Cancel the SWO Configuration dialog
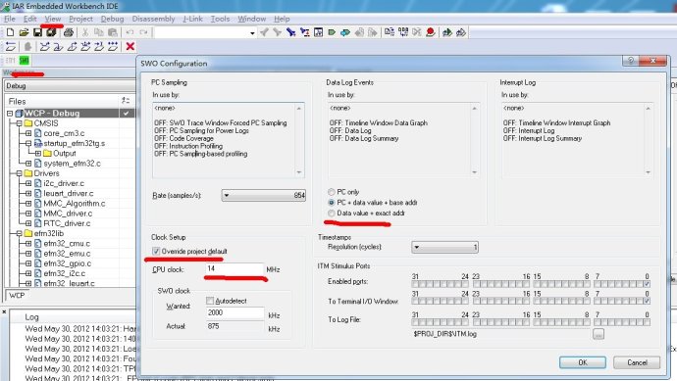677x381 pixels. 637,362
